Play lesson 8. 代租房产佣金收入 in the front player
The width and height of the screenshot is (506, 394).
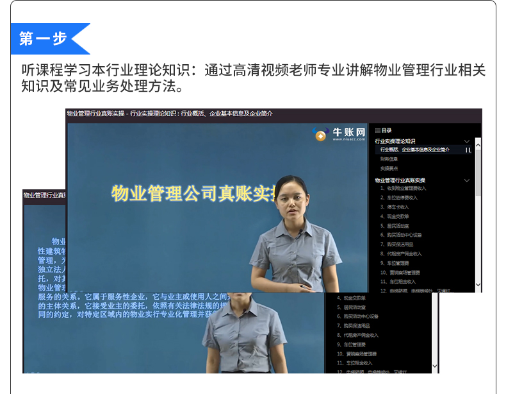401,253
